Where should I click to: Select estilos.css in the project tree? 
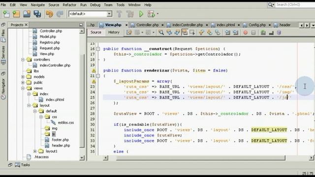65,122
